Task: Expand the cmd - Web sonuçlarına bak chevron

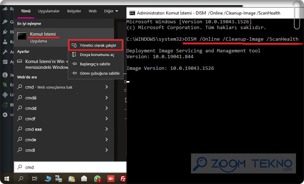Action: (x=106, y=87)
